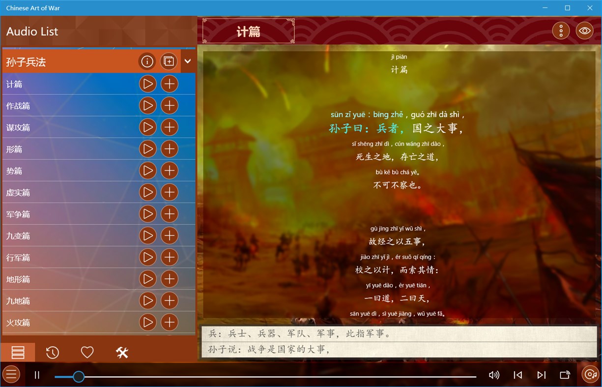Select the history icon in bottom sidebar

click(x=52, y=352)
